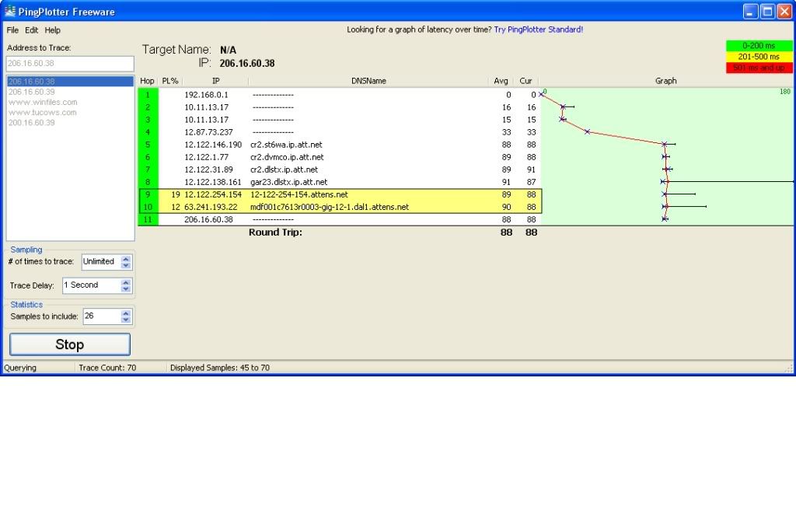Image resolution: width=796 pixels, height=507 pixels.
Task: Click IP 12.122.1.77 in hop 6 row
Action: pyautogui.click(x=206, y=158)
